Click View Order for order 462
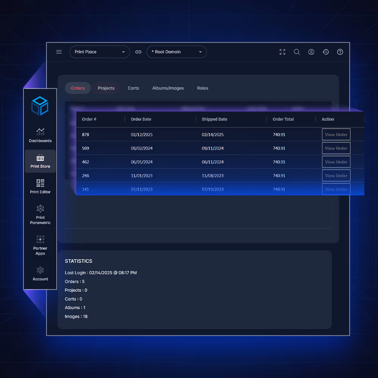 click(x=336, y=162)
